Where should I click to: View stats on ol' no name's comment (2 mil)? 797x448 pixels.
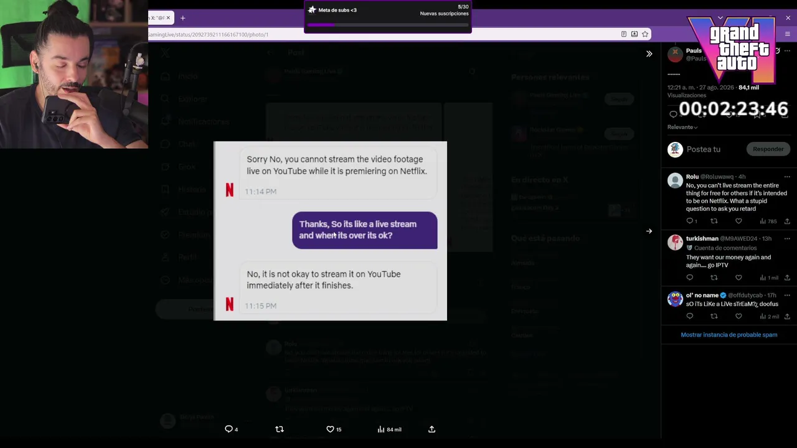[x=768, y=316]
